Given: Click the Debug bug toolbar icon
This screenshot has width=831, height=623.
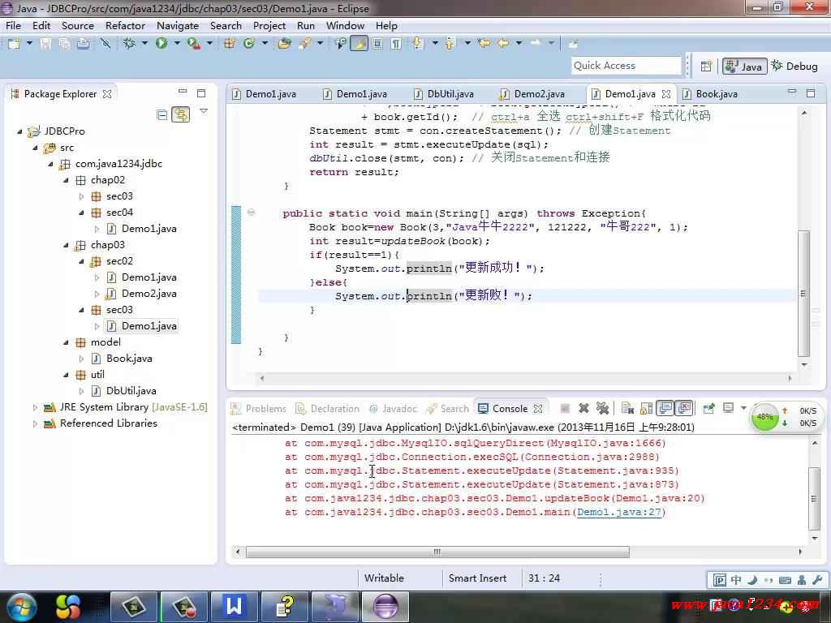Looking at the screenshot, I should point(129,44).
